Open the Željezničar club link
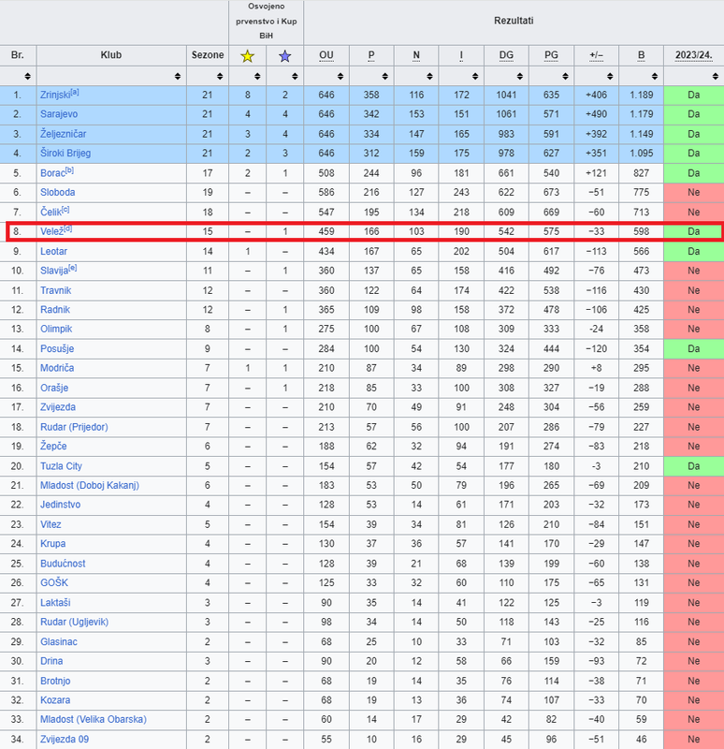The width and height of the screenshot is (724, 749). [x=63, y=134]
